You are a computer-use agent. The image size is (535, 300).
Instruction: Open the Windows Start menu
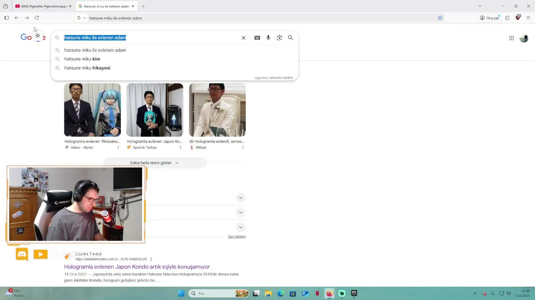tap(181, 293)
